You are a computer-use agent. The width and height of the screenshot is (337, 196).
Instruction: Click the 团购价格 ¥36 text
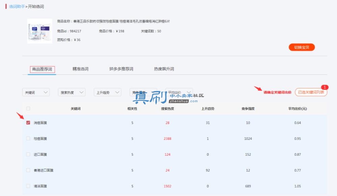[x=69, y=40]
